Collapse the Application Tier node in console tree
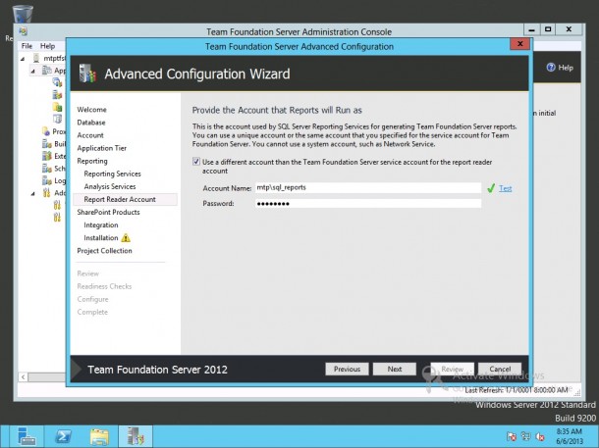 point(32,71)
